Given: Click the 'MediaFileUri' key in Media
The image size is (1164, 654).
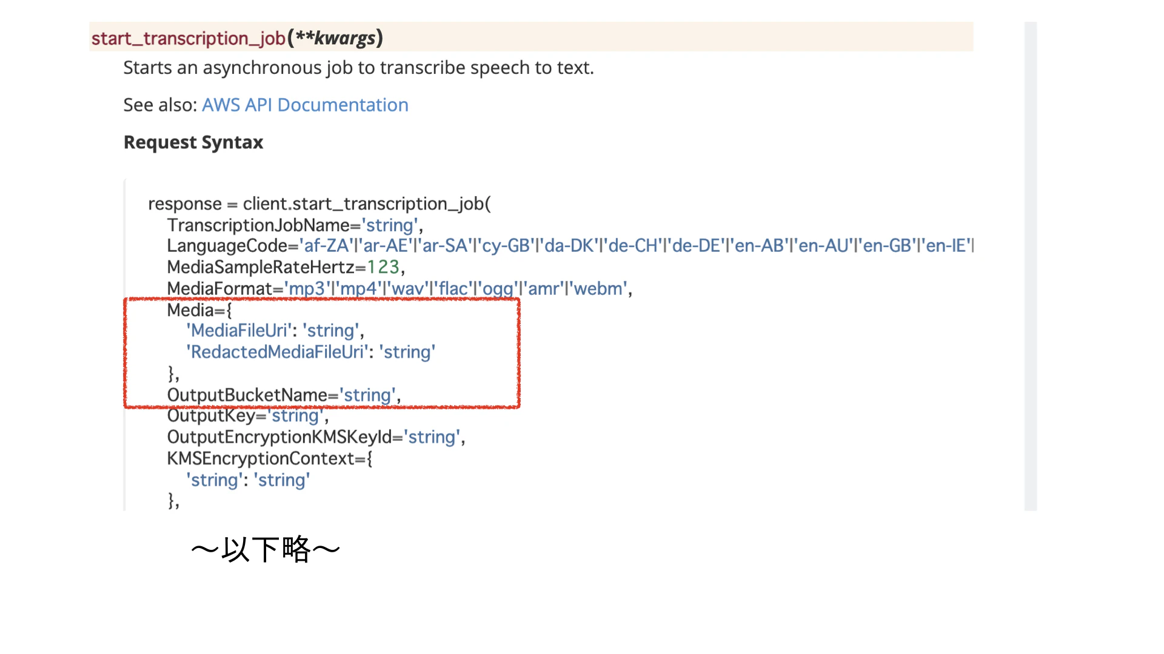Looking at the screenshot, I should click(239, 331).
